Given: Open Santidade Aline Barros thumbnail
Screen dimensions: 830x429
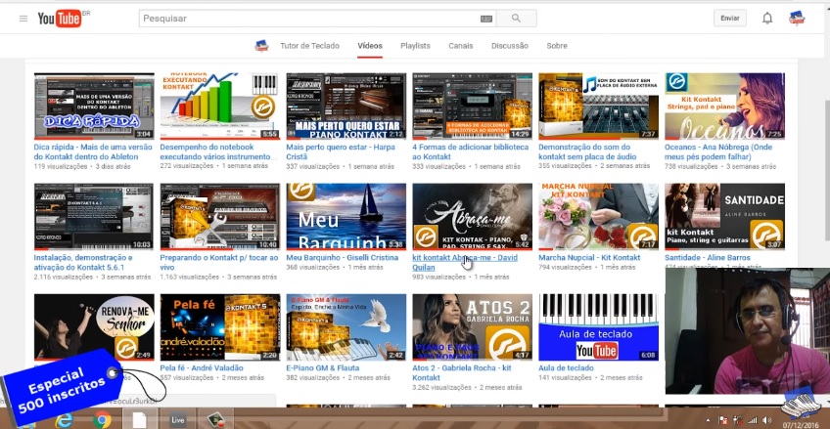Looking at the screenshot, I should coord(724,217).
